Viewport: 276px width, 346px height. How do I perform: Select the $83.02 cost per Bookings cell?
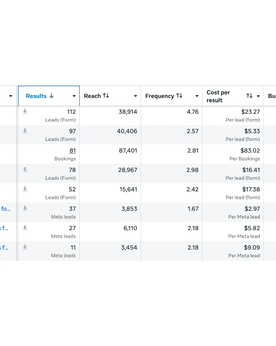point(250,151)
